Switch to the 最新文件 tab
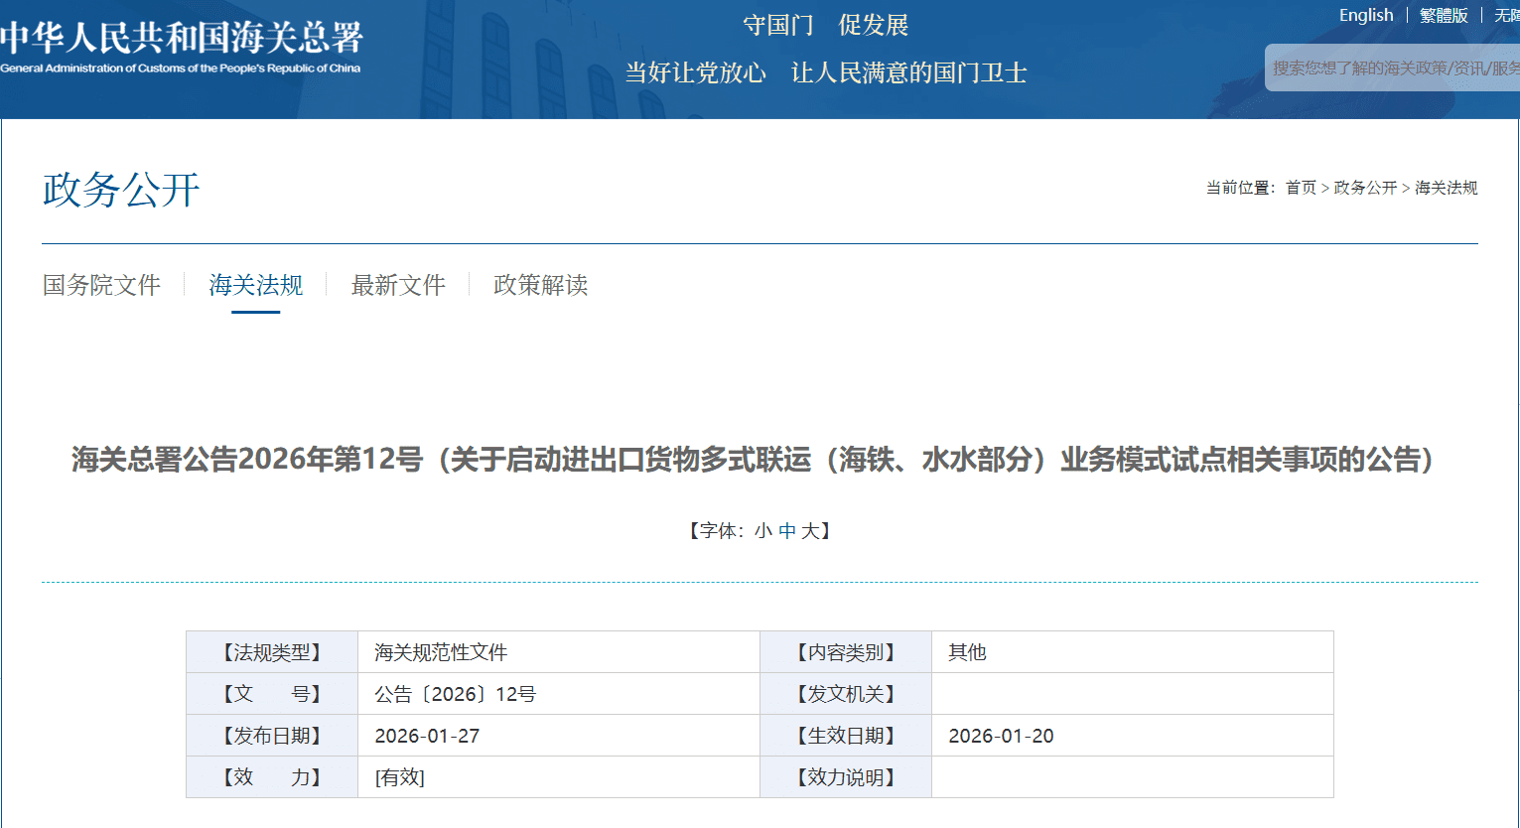This screenshot has height=828, width=1520. coord(398,285)
